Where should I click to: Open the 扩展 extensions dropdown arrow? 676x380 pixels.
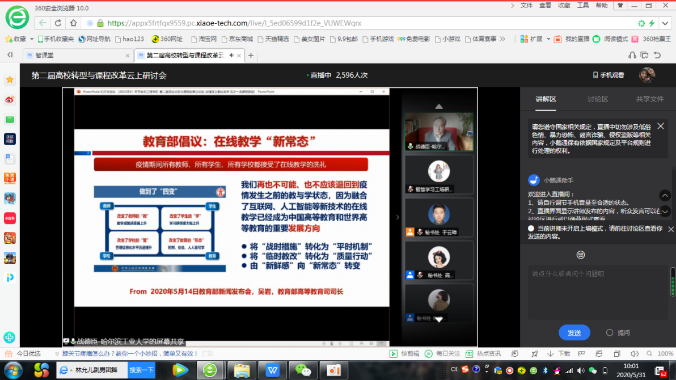pyautogui.click(x=548, y=39)
